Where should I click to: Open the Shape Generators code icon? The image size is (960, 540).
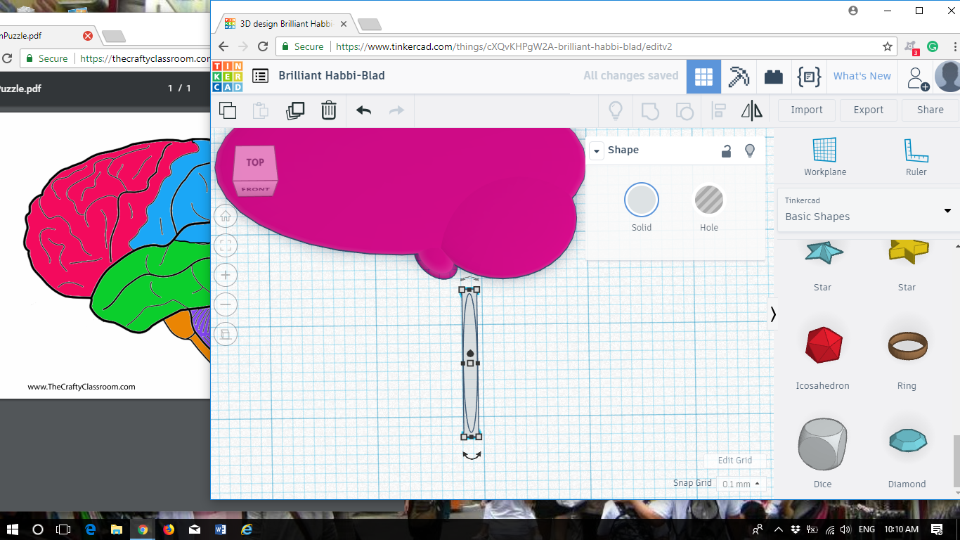point(810,77)
